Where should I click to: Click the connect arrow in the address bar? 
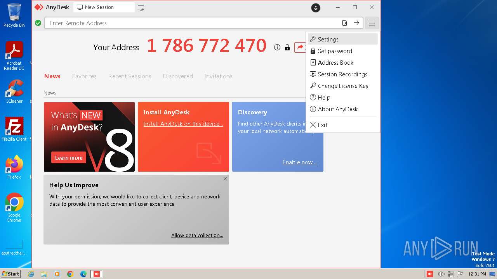pyautogui.click(x=356, y=23)
